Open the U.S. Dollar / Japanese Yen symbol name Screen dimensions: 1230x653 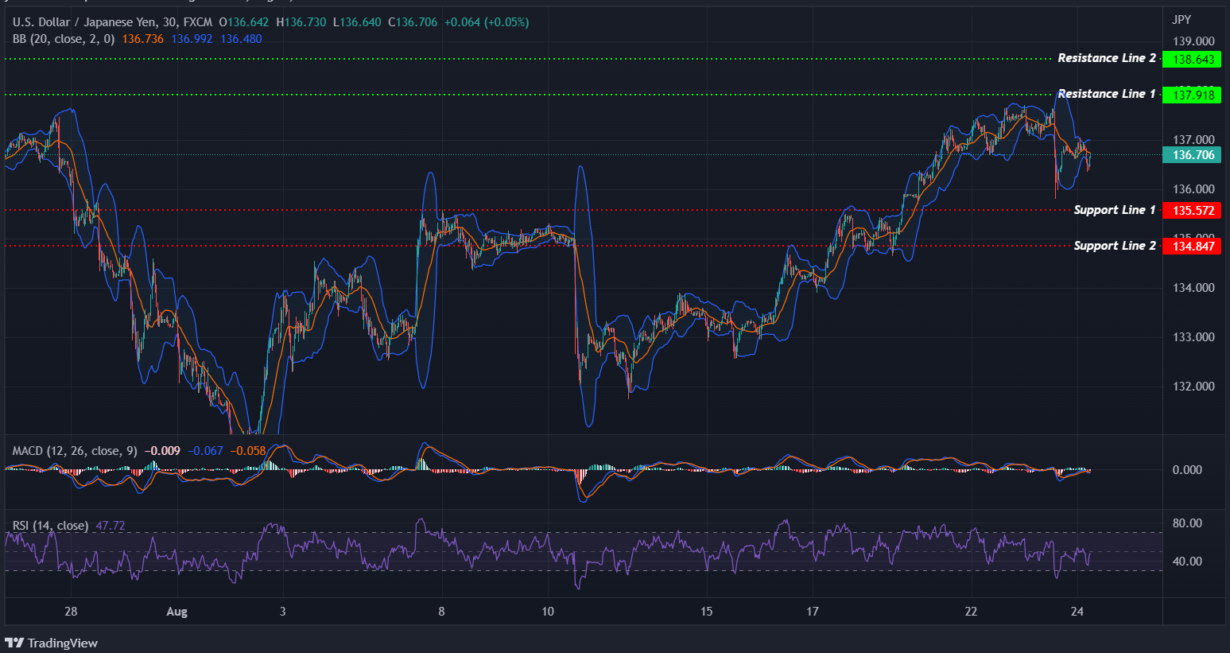83,21
